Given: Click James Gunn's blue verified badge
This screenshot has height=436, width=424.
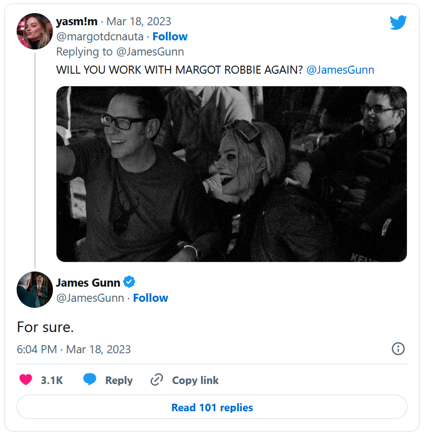Looking at the screenshot, I should click(130, 282).
